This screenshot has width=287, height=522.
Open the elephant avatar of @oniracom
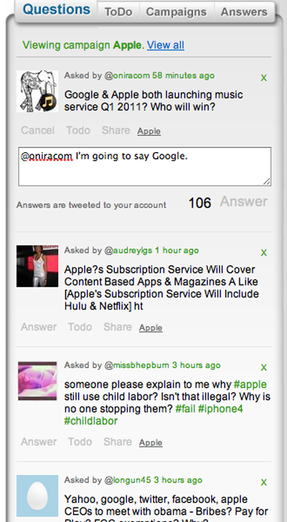coord(37,91)
